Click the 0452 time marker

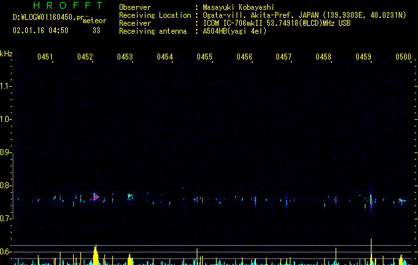coord(85,56)
